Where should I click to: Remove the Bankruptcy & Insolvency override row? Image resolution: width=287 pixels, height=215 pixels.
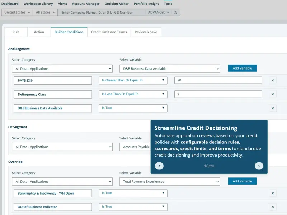coord(273,193)
